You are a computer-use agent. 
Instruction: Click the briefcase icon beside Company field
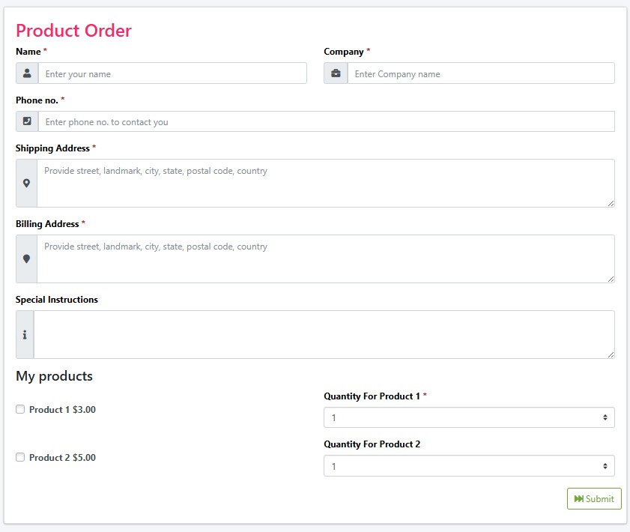[336, 73]
